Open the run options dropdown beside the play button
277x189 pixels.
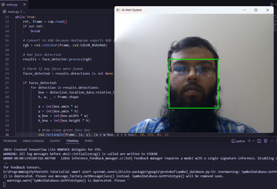pos(276,4)
